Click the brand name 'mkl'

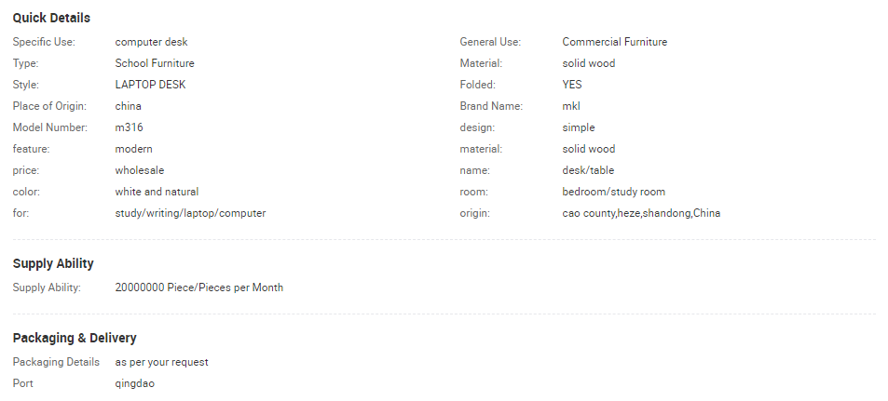click(571, 106)
